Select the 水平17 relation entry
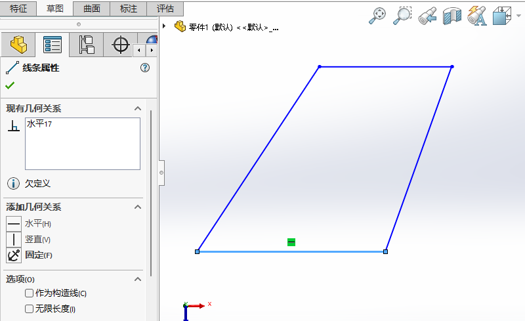 click(39, 124)
